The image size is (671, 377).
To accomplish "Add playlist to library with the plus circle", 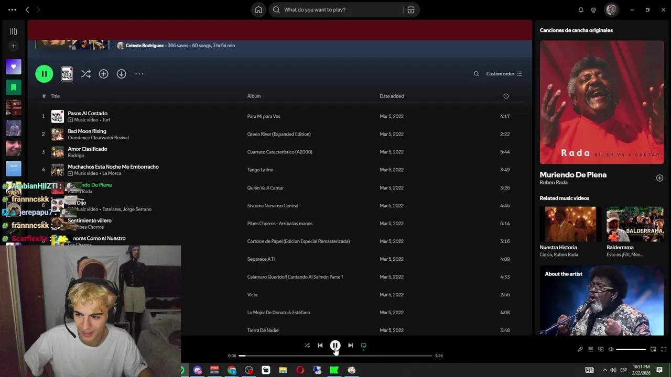I will coord(103,74).
